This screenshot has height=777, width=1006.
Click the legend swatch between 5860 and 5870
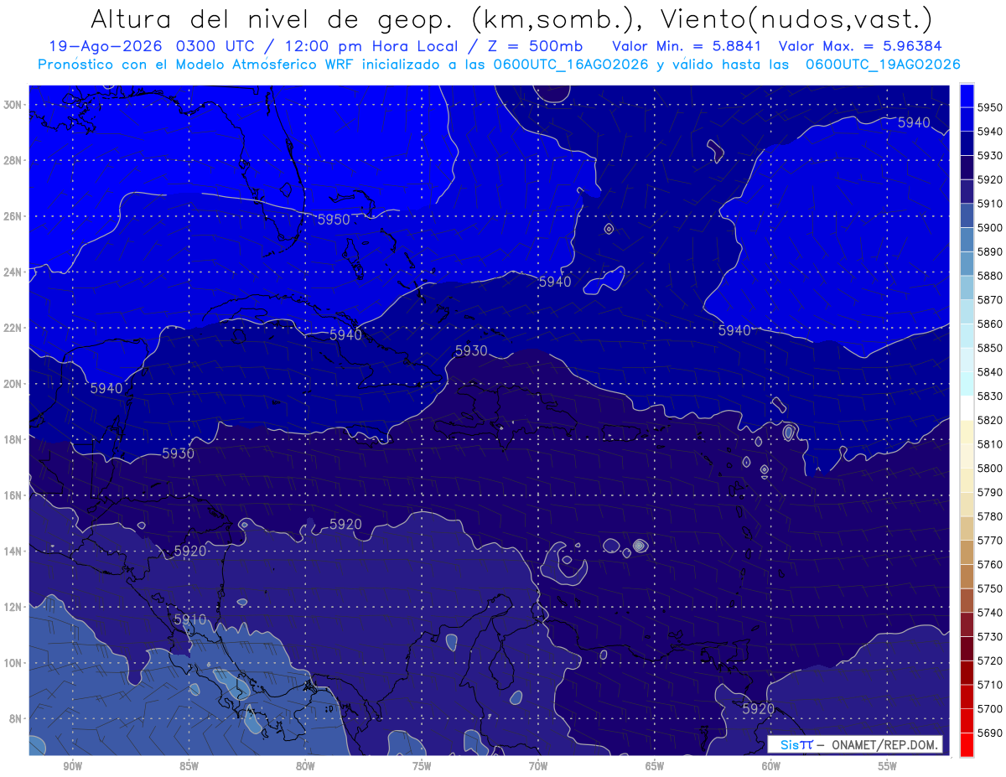(967, 312)
